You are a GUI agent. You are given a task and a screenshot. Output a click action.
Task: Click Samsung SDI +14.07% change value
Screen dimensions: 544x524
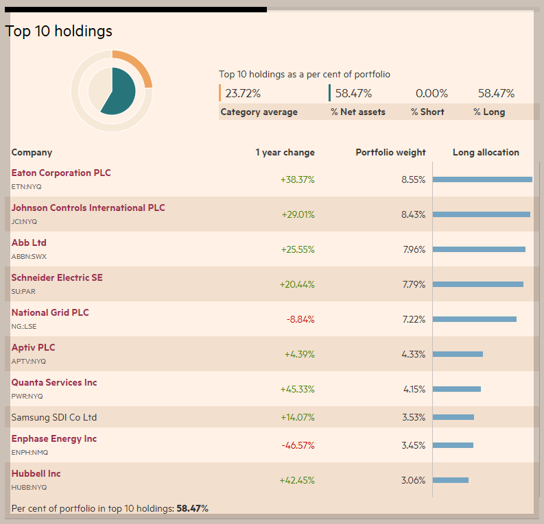pos(298,417)
